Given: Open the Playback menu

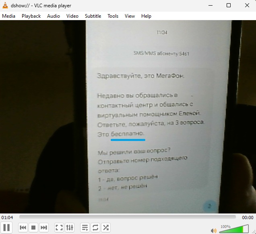Looking at the screenshot, I should tap(31, 16).
